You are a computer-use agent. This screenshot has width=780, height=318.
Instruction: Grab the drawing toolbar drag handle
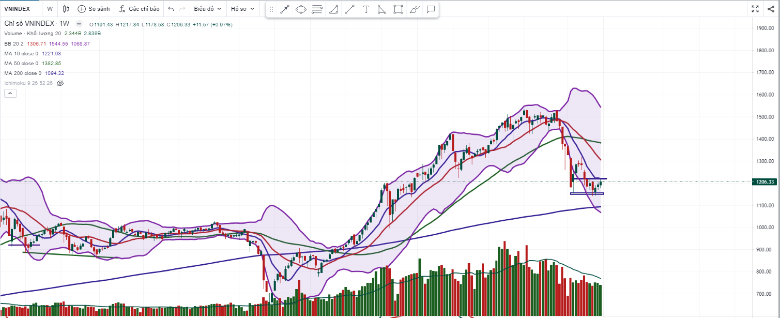pyautogui.click(x=271, y=9)
